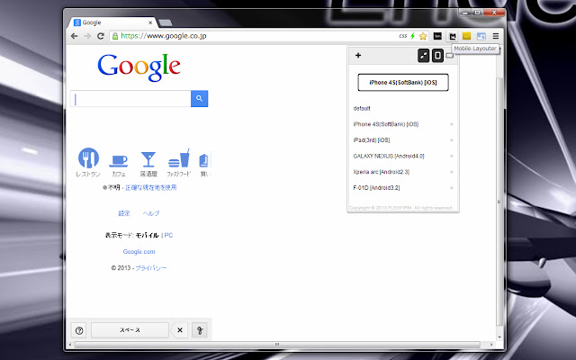Switch display mode to PC
Screen dimensions: 576x360
(168, 235)
